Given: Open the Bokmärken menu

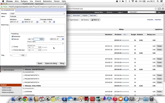Looking at the screenshot, I should pos(47,1).
